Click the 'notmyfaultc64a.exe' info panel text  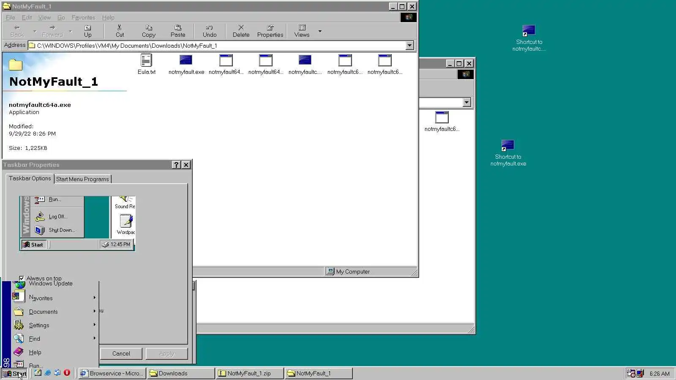point(40,105)
